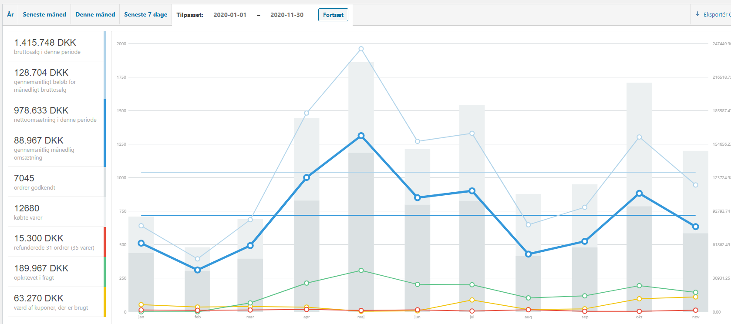Highlight the 63.270 DKK kuponer series

[x=57, y=302]
